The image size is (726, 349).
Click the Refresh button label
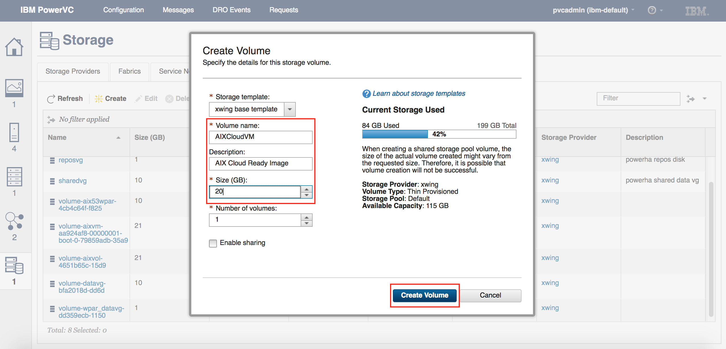70,99
